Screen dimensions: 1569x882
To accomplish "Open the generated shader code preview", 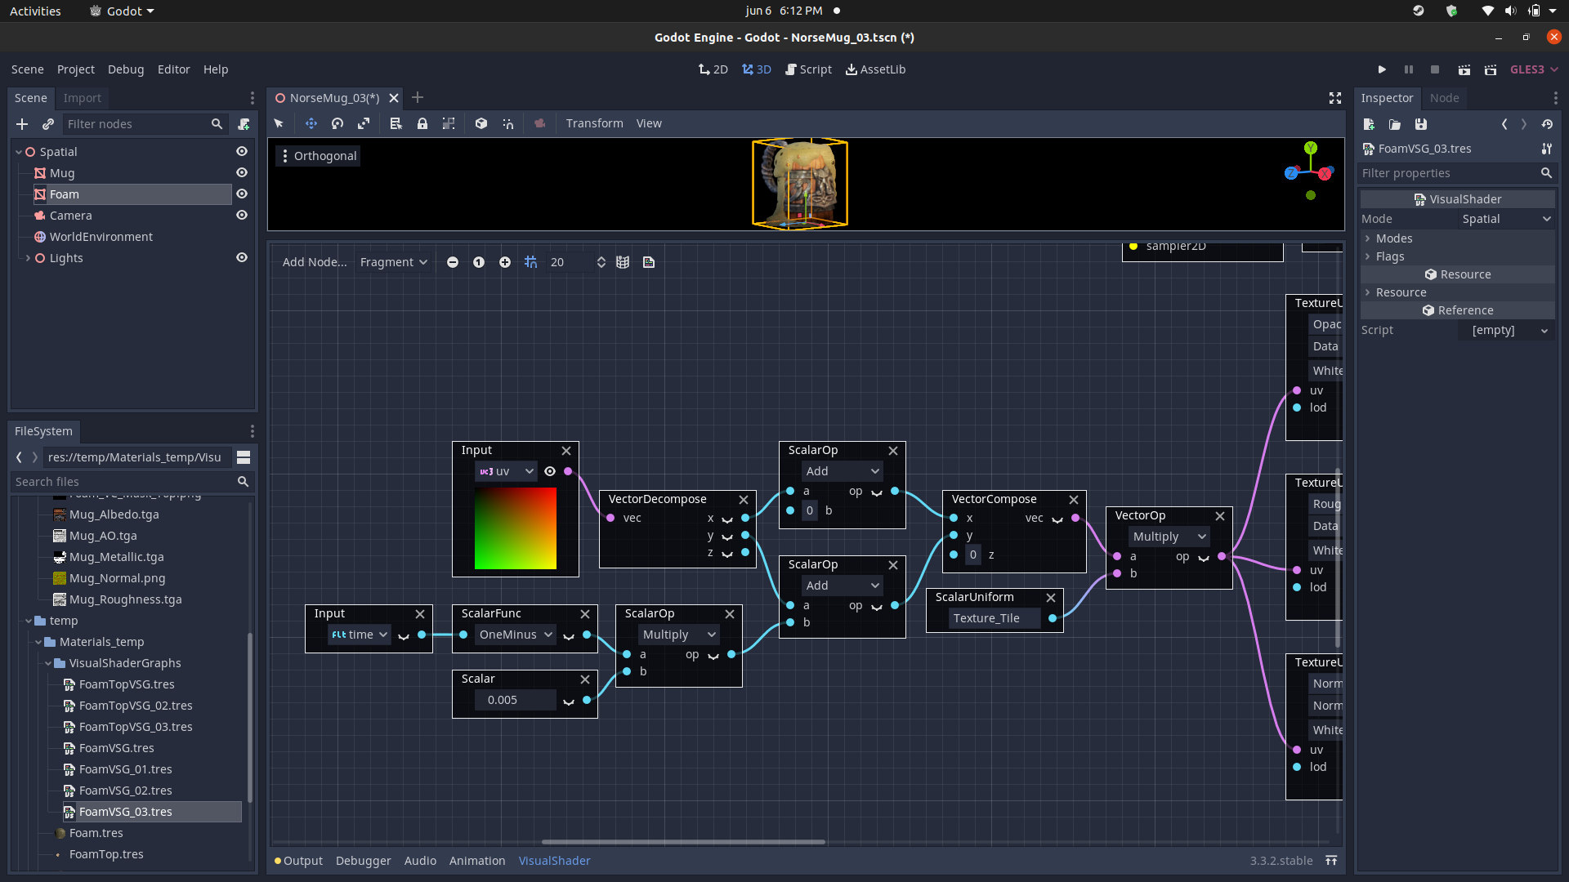I will click(649, 262).
